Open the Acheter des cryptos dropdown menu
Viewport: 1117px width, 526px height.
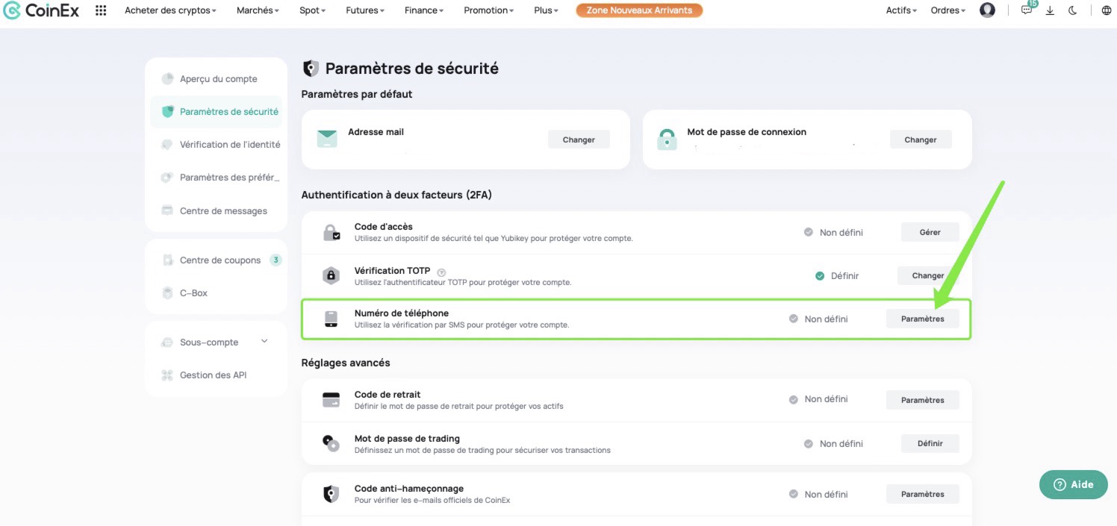(170, 10)
